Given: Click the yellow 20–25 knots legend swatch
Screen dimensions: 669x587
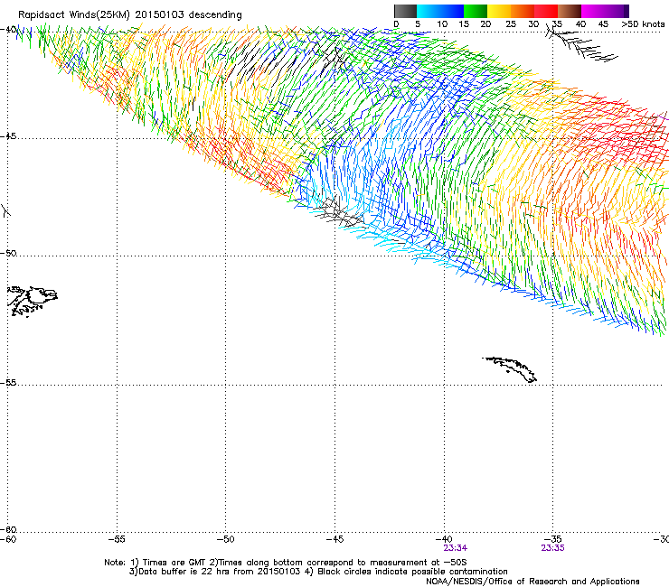Looking at the screenshot, I should click(499, 11).
